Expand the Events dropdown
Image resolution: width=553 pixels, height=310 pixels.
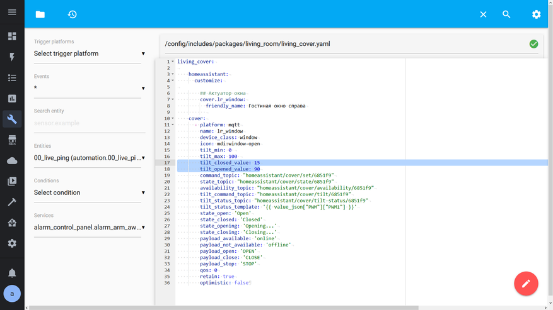pos(90,89)
